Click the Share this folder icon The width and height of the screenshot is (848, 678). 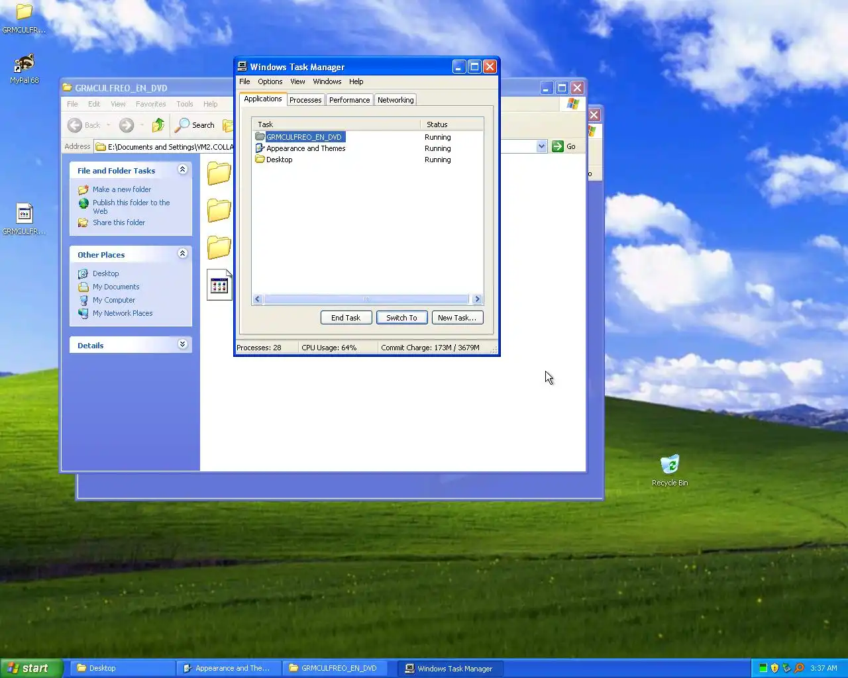point(83,222)
